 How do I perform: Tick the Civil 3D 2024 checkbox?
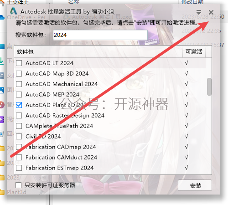coord(19,136)
